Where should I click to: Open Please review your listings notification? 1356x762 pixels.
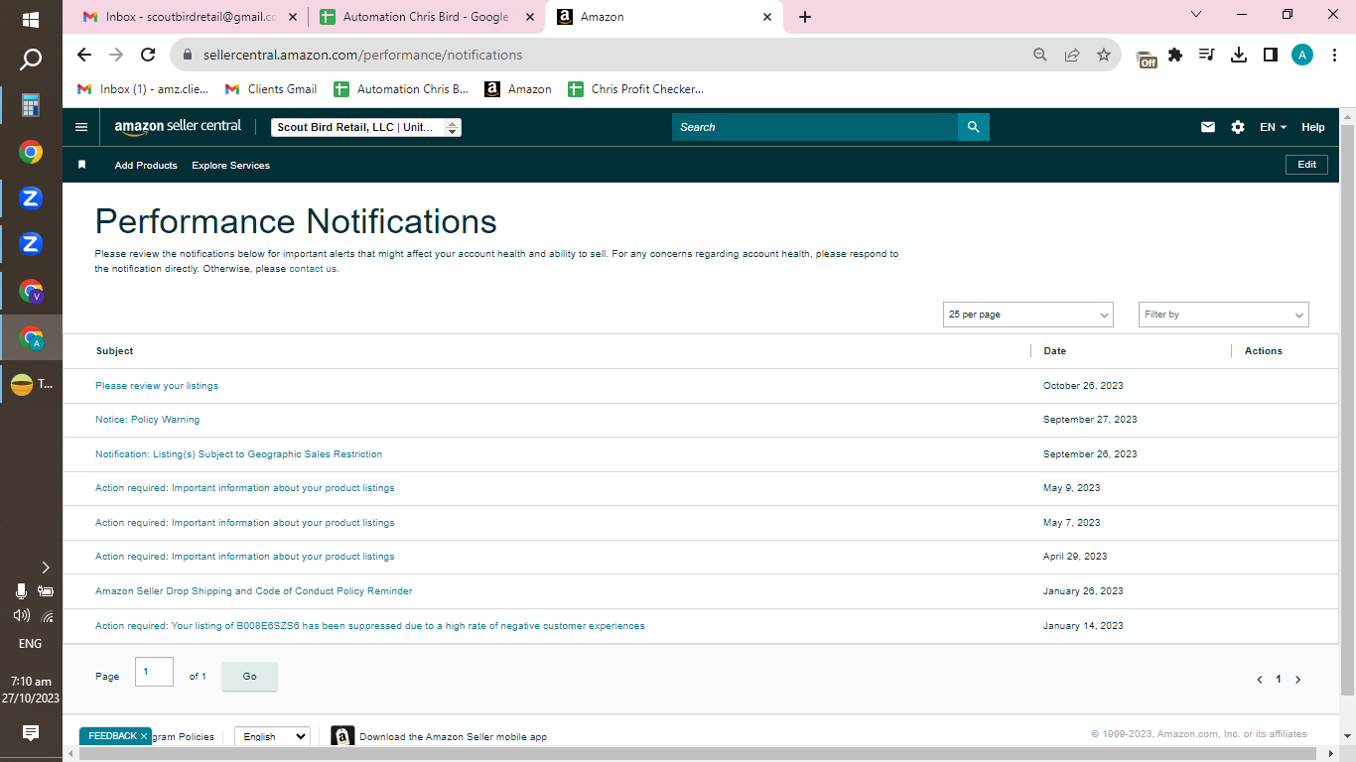point(157,386)
